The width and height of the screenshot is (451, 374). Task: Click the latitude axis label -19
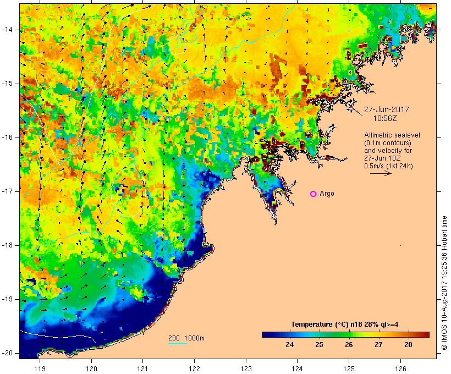(7, 299)
